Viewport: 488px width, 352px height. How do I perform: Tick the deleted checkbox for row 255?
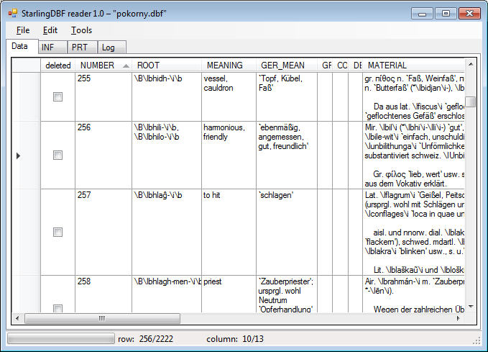click(x=57, y=96)
